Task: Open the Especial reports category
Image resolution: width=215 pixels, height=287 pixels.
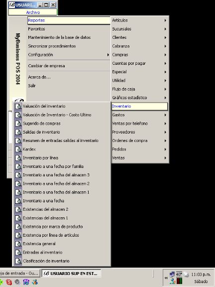Action: [x=139, y=72]
